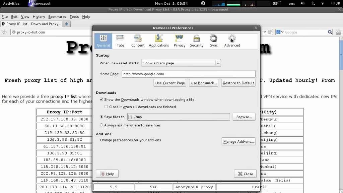
Task: Open the History menu
Action: [x=39, y=17]
